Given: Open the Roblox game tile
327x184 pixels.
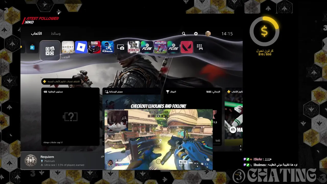Looking at the screenshot, I should pos(81,47).
